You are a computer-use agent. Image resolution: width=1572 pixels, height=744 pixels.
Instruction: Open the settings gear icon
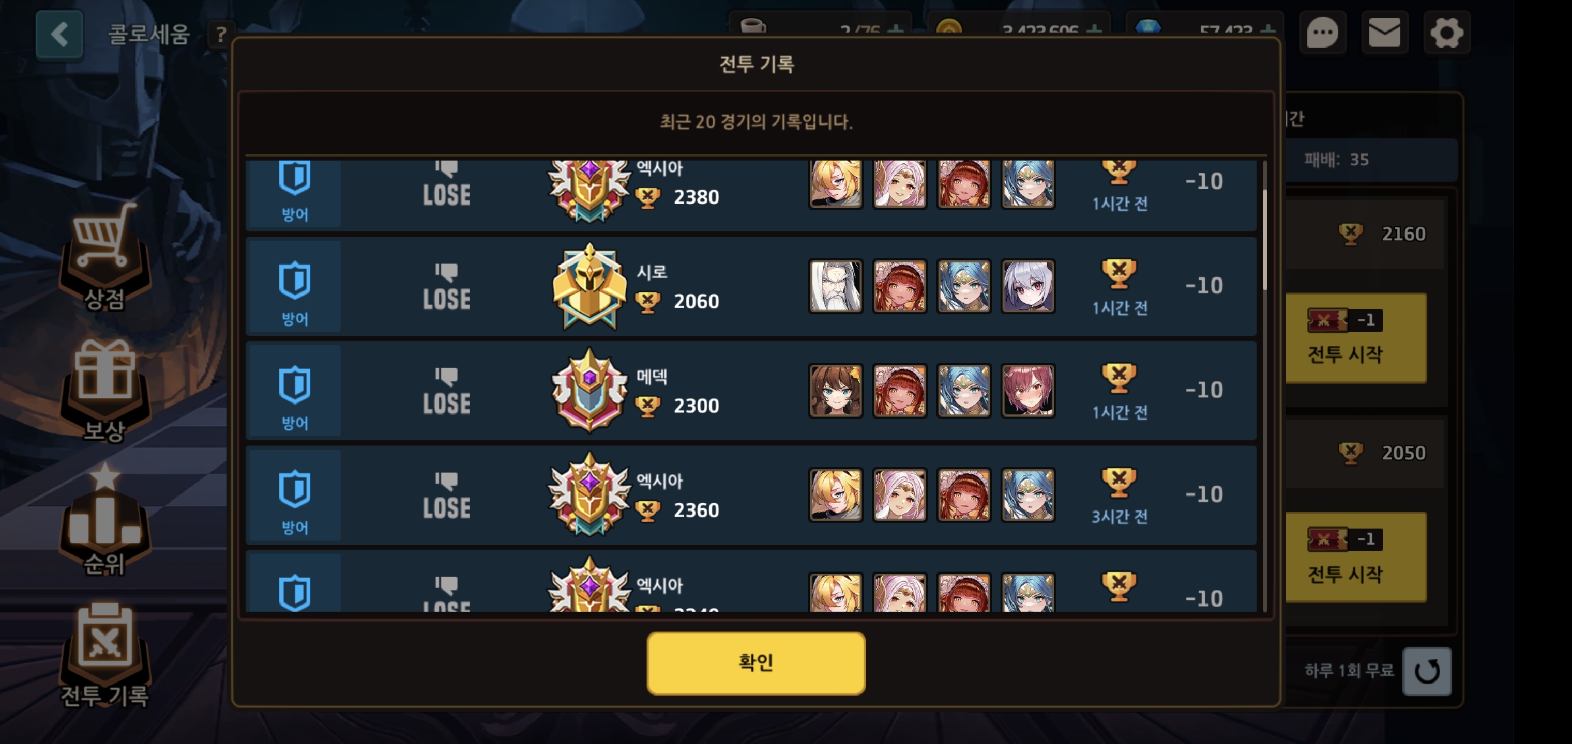tap(1447, 33)
